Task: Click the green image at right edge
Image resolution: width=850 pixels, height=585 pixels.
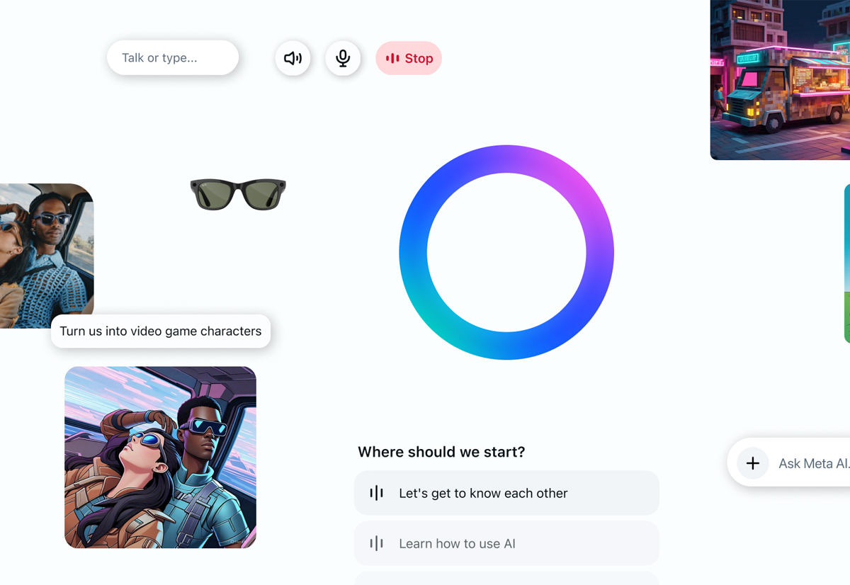Action: click(x=847, y=263)
